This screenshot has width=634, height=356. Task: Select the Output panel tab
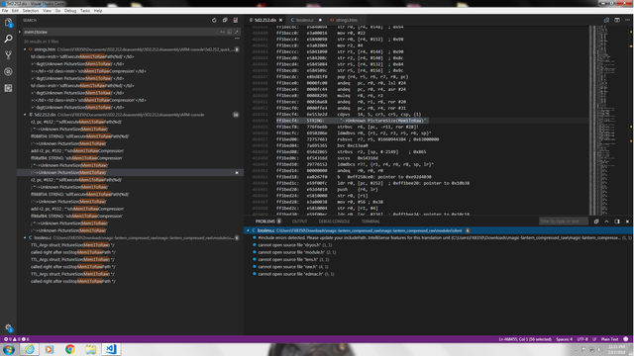(299, 222)
